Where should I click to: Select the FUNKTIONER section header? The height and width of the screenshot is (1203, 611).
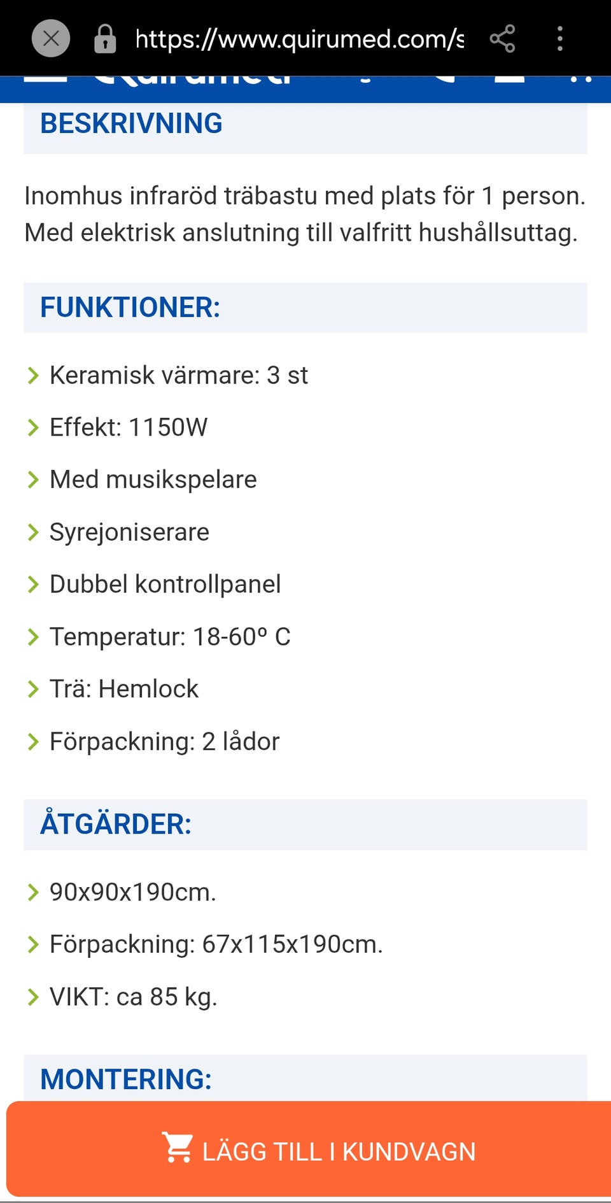pos(130,308)
